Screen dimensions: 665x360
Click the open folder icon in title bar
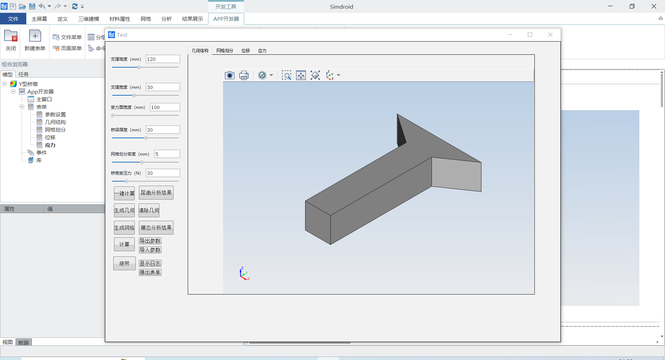pos(22,6)
